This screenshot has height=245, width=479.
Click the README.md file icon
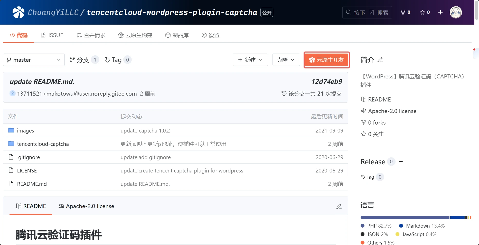click(11, 183)
